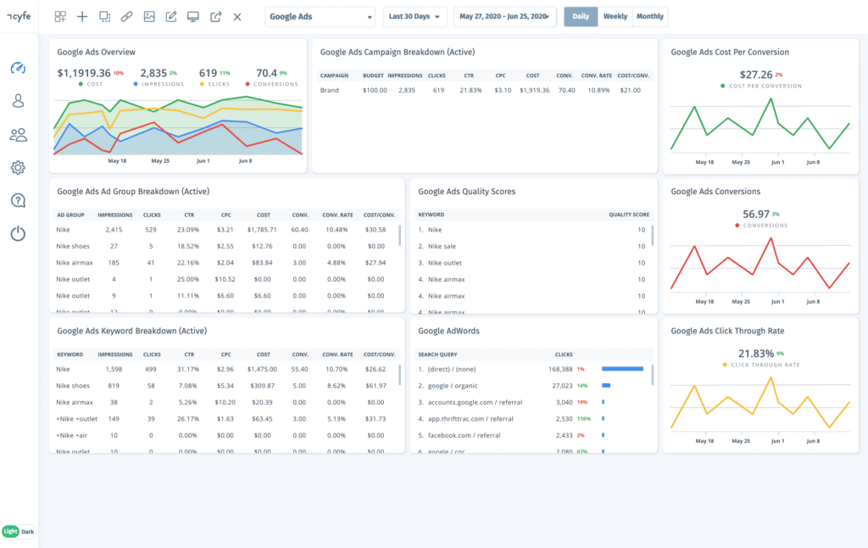The height and width of the screenshot is (548, 868).
Task: Click the AD GROUP column header
Action: (x=71, y=215)
